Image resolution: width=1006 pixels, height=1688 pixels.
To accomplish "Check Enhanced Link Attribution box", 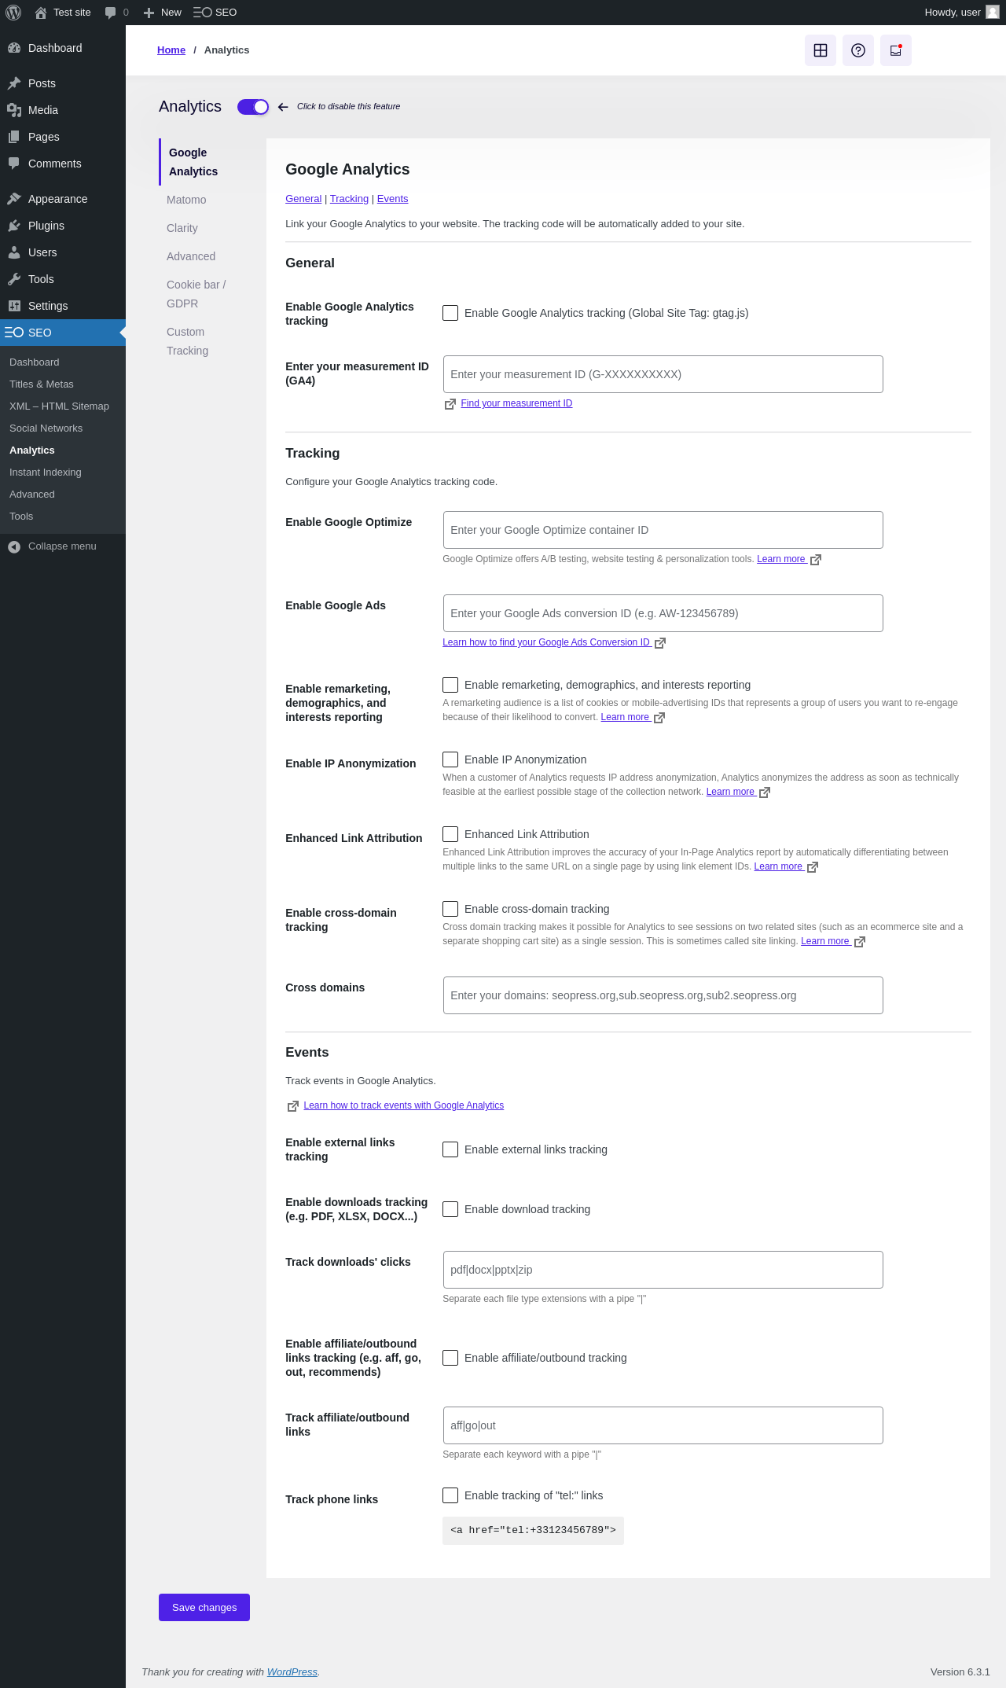I will 450,834.
